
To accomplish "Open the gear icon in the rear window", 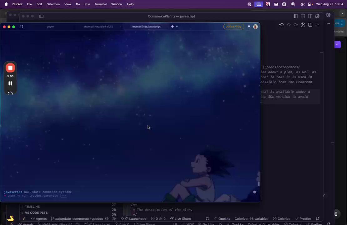I will [x=328, y=15].
